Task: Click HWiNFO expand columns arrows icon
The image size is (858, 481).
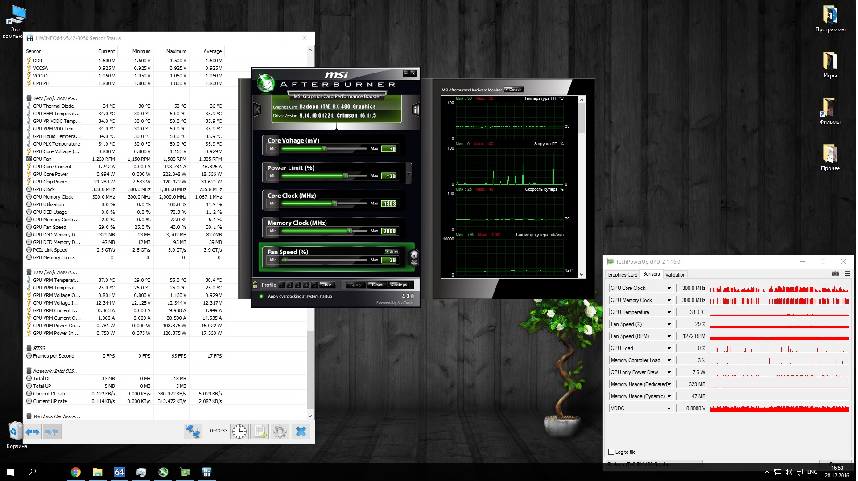Action: [x=33, y=432]
